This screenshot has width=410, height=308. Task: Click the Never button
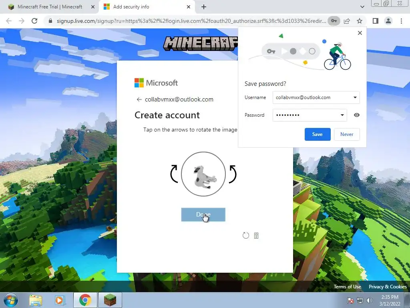[x=347, y=134]
